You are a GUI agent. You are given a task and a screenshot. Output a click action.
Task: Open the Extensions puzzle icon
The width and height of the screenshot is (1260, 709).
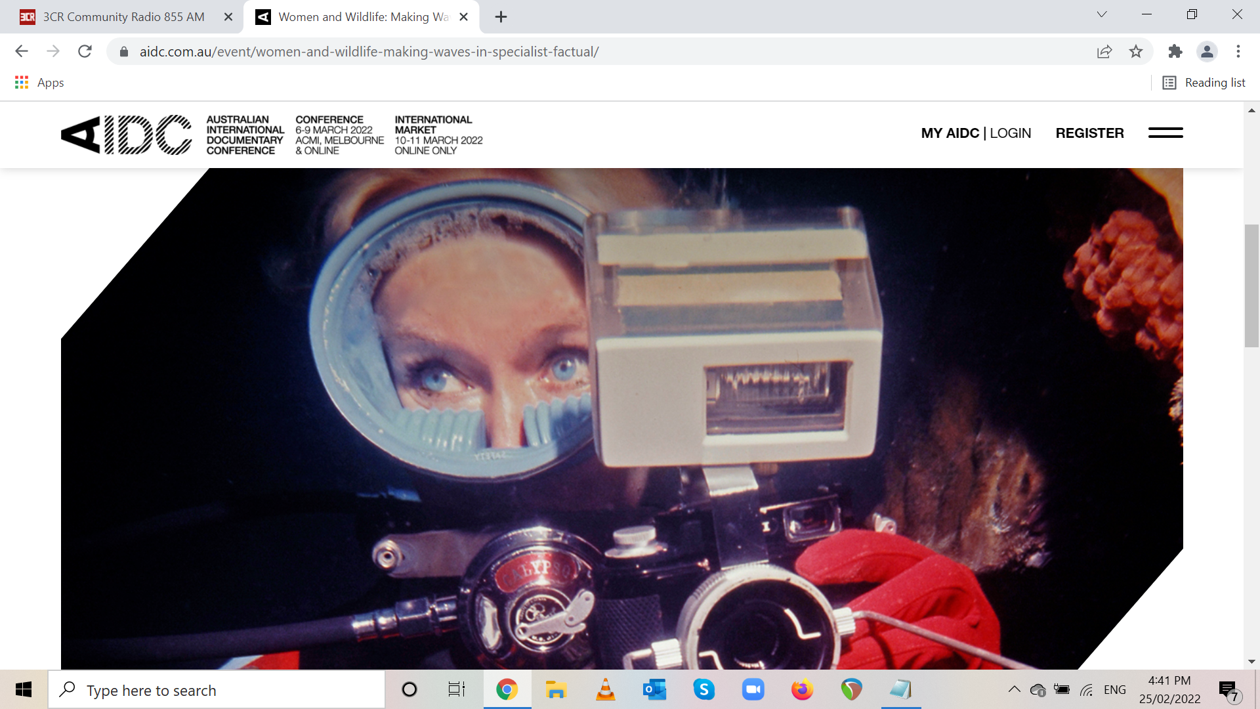(1175, 51)
